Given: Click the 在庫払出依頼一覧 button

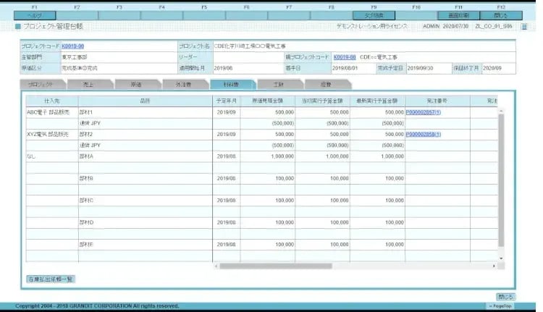Looking at the screenshot, I should [x=50, y=279].
